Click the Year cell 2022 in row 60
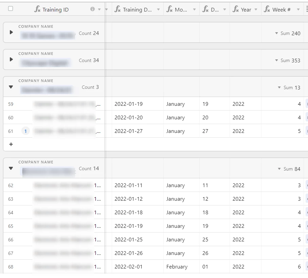The width and height of the screenshot is (308, 278). (246, 117)
